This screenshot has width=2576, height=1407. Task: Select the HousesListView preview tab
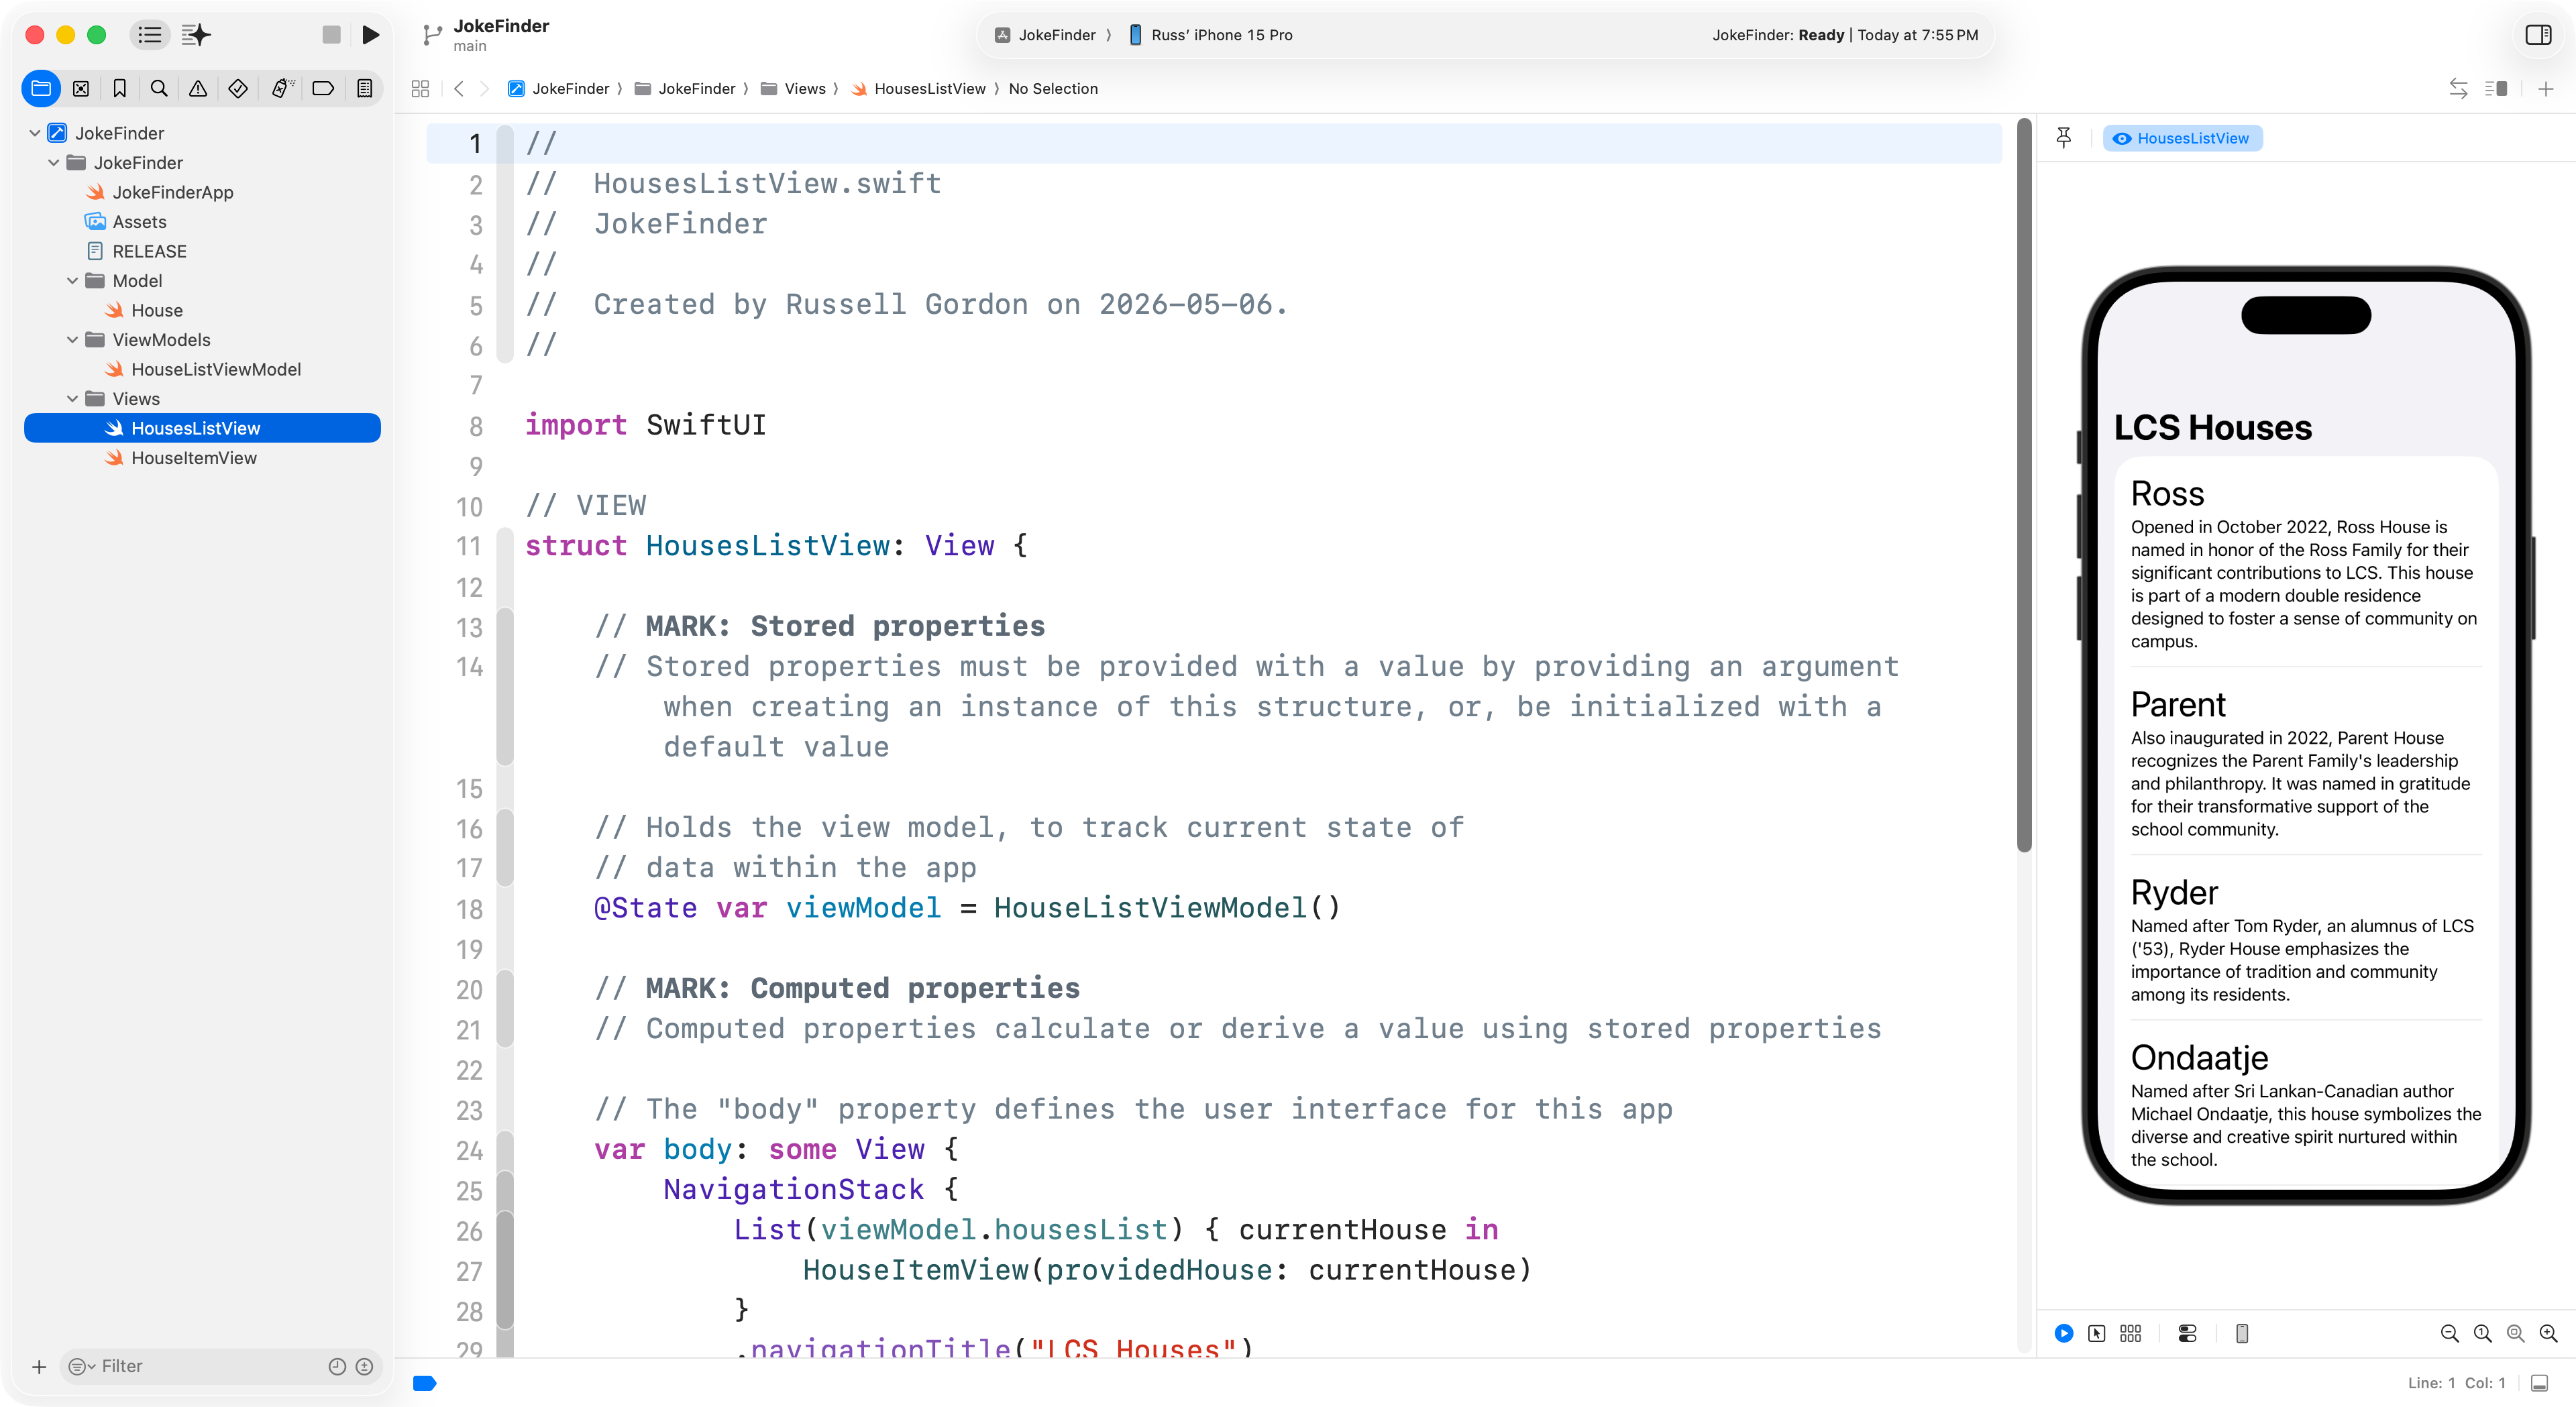click(2182, 138)
